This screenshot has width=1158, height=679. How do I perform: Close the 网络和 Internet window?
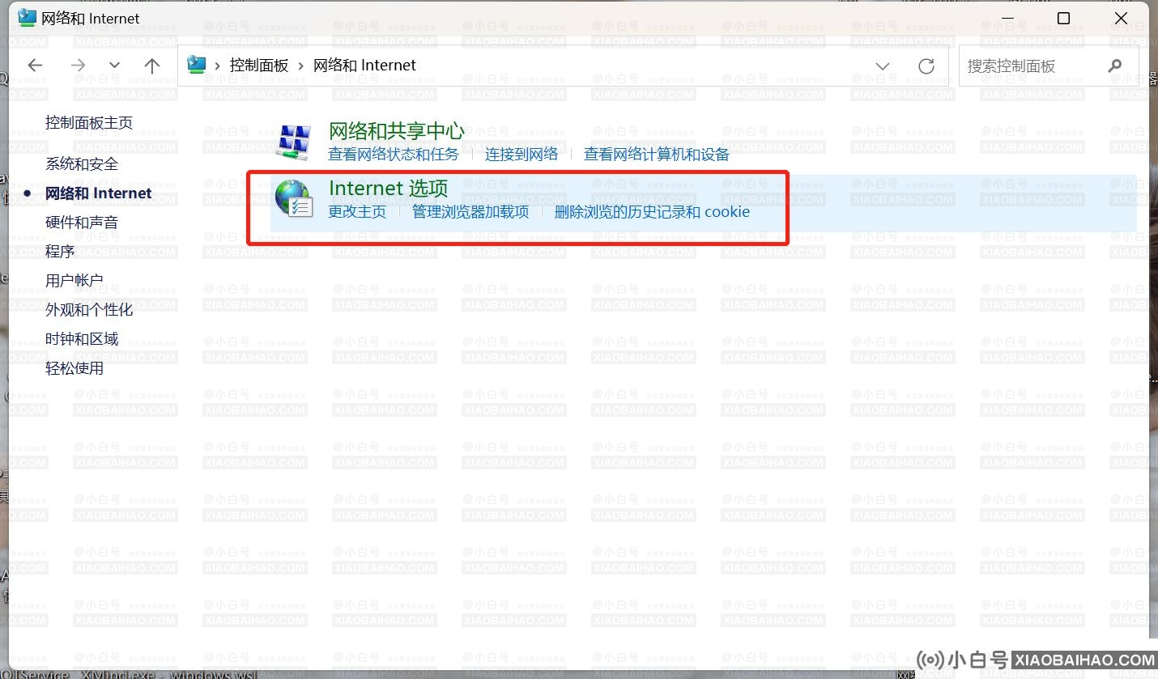(1121, 18)
